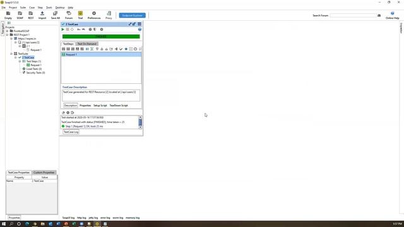
Task: Expand the FootballSOAP project node
Action: click(7, 31)
